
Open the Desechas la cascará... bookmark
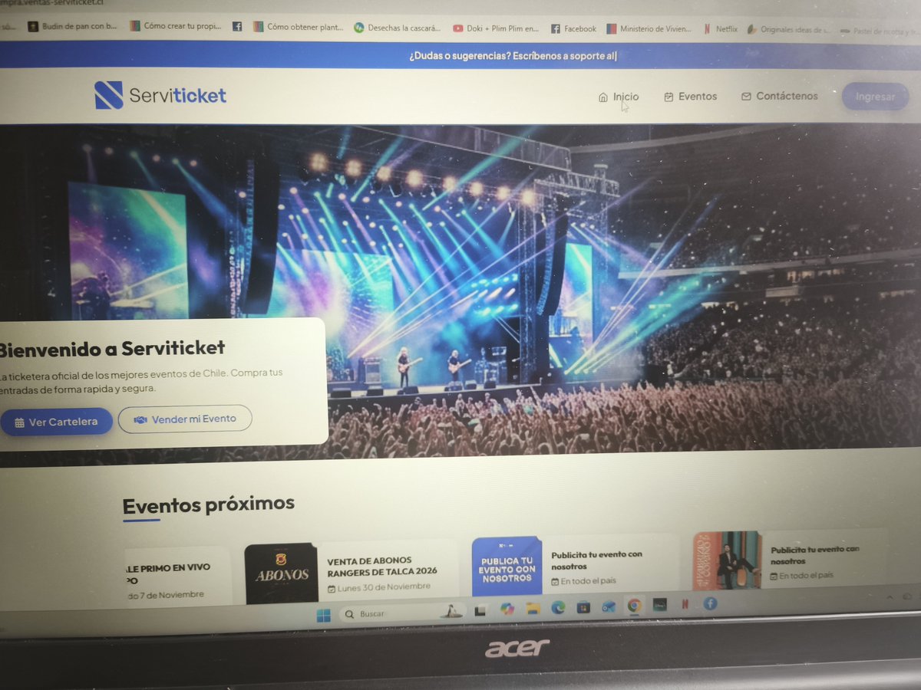coord(398,28)
